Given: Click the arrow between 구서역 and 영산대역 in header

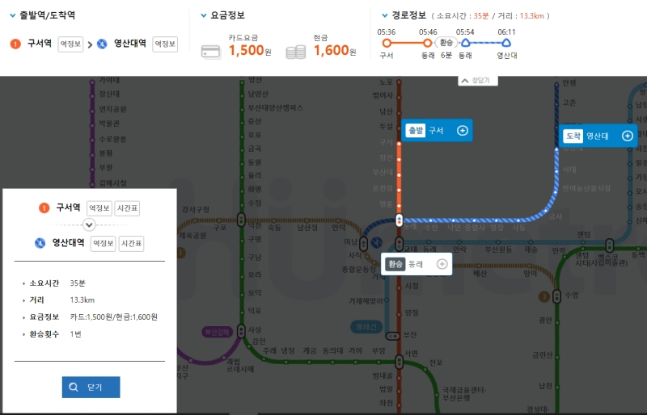Looking at the screenshot, I should pyautogui.click(x=90, y=44).
